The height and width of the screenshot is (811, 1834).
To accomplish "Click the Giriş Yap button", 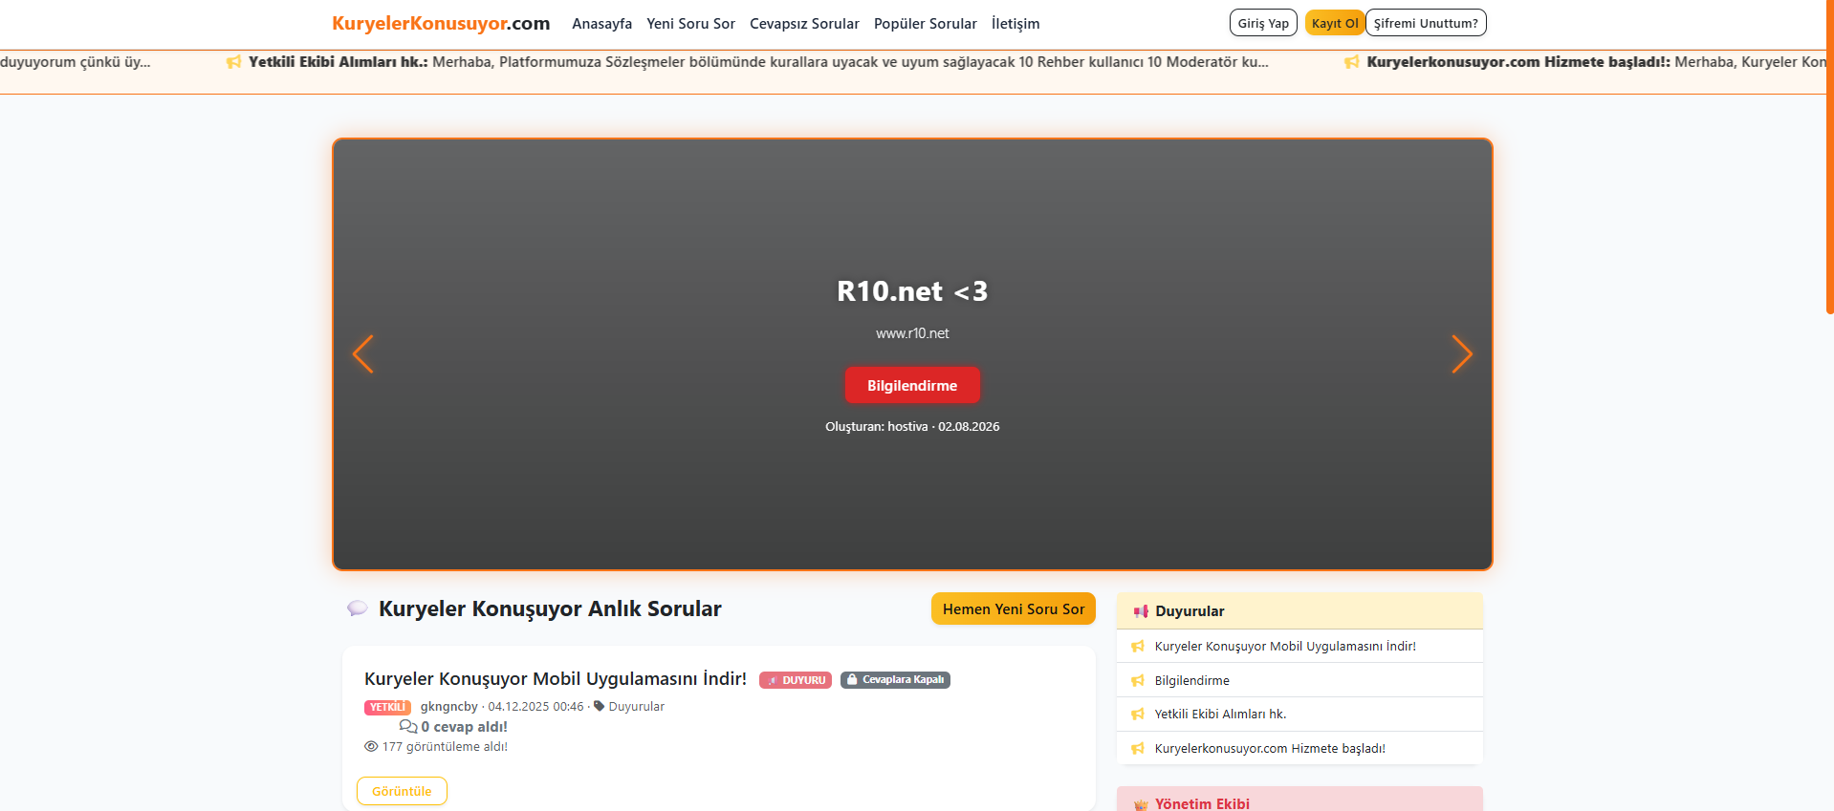I will point(1263,23).
